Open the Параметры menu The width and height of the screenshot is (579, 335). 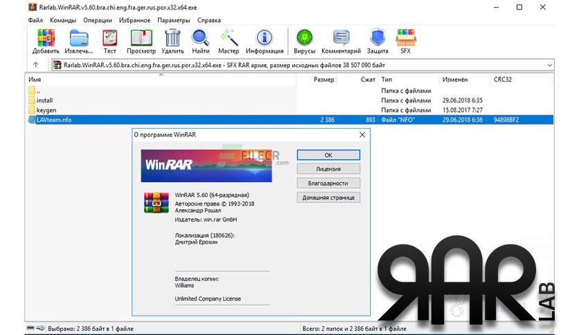click(x=174, y=20)
